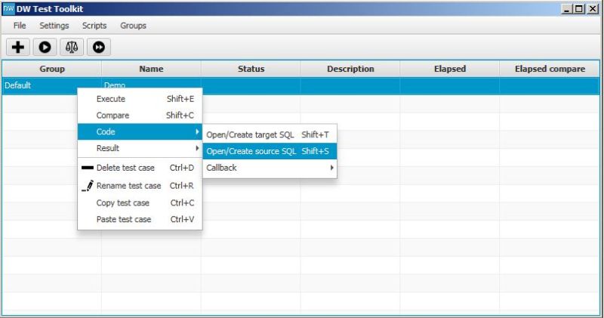
Task: Open the File menu
Action: (20, 26)
